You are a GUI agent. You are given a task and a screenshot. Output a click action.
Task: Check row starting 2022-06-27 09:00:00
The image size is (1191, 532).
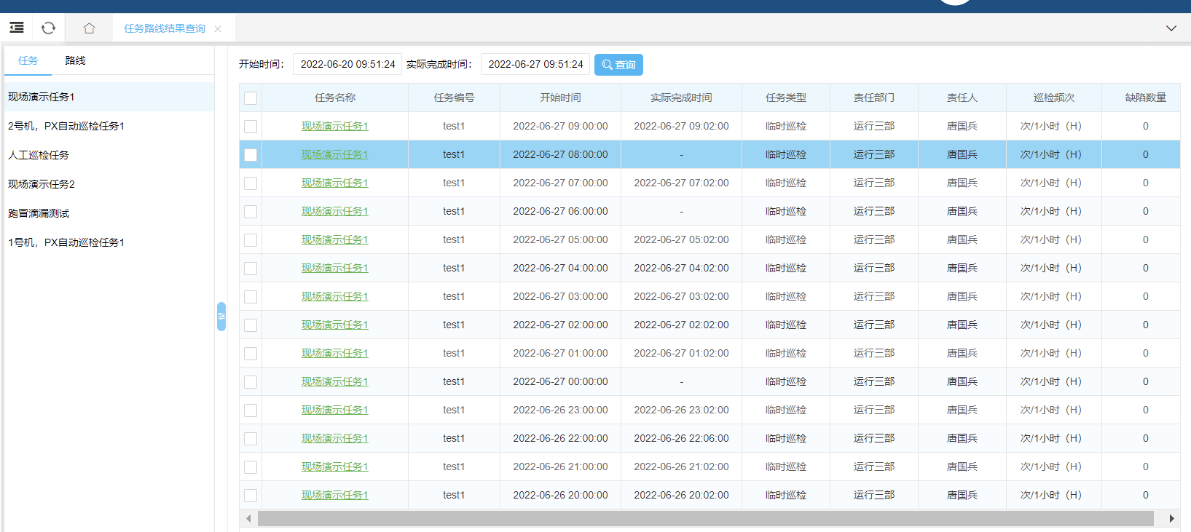pyautogui.click(x=251, y=127)
